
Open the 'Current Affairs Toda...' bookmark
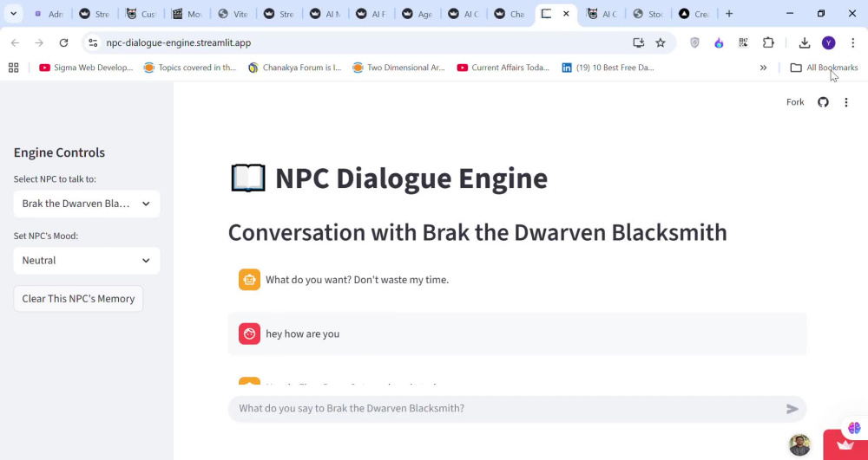pyautogui.click(x=503, y=68)
